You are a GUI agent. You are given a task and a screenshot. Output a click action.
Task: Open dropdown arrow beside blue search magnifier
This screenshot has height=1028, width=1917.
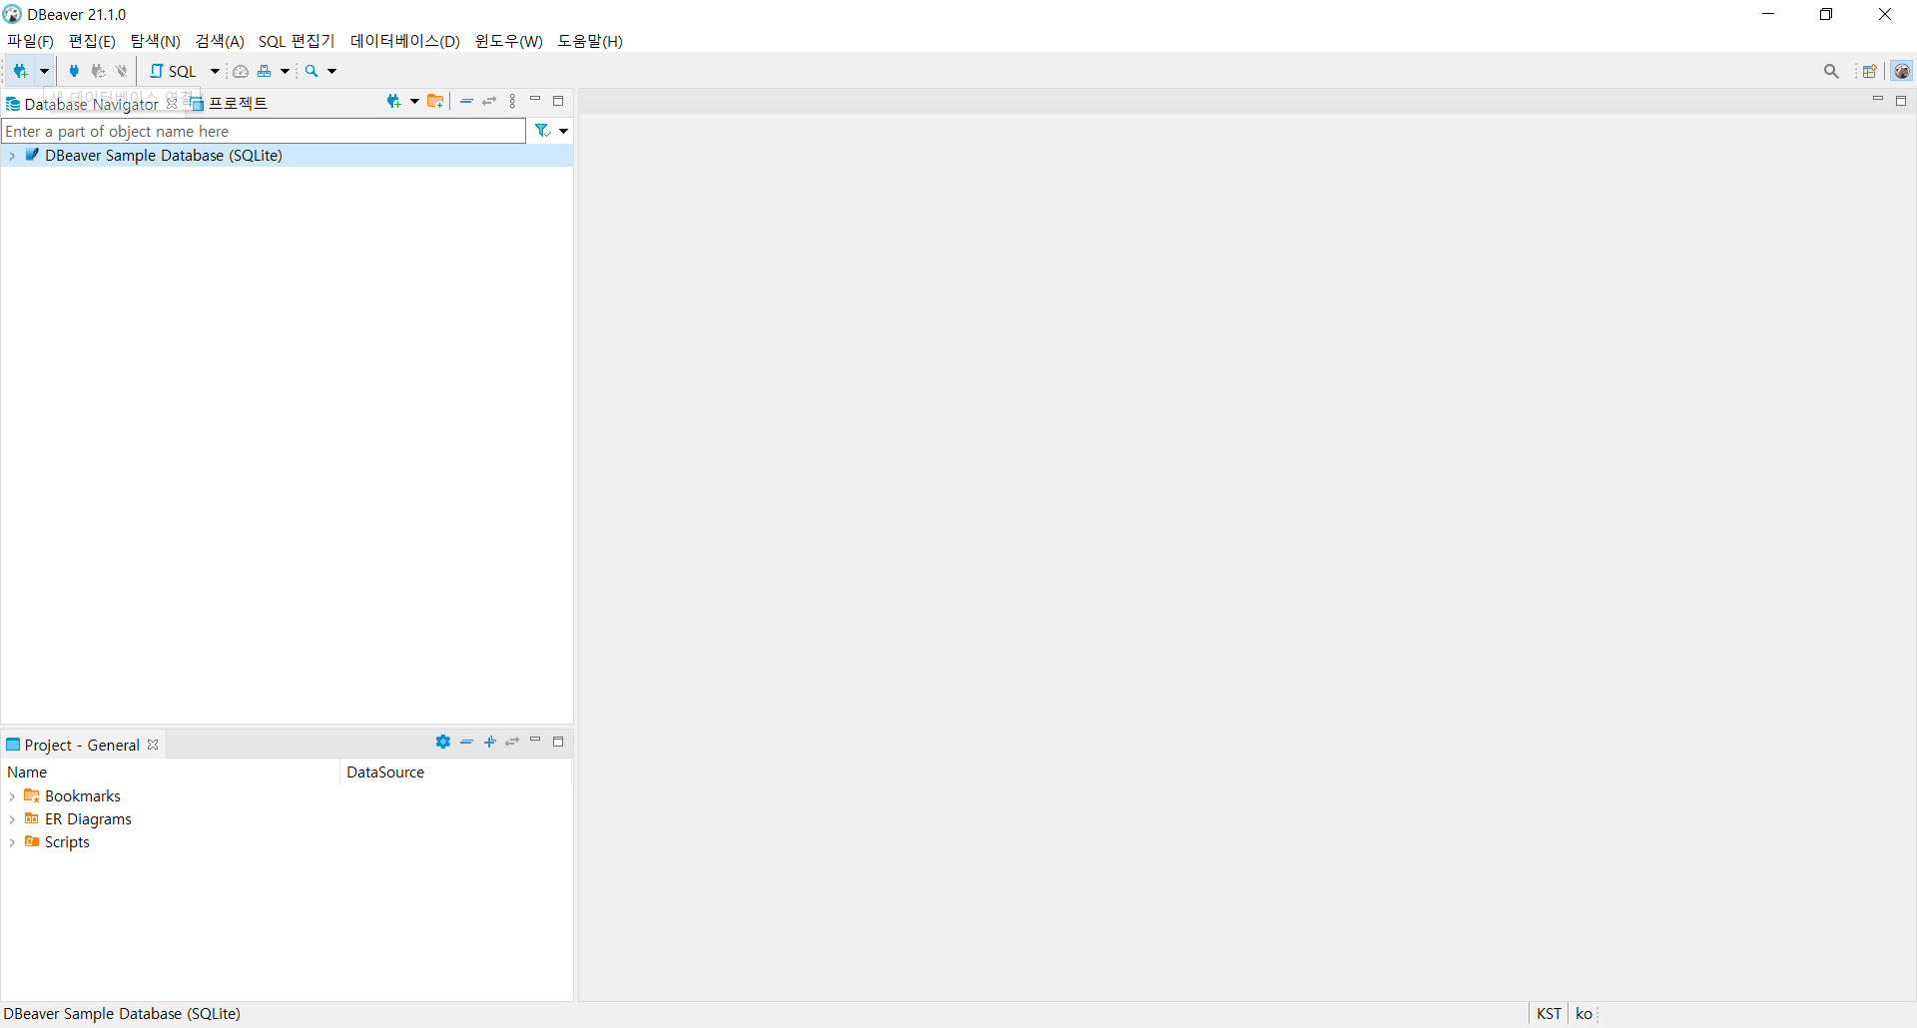click(332, 71)
